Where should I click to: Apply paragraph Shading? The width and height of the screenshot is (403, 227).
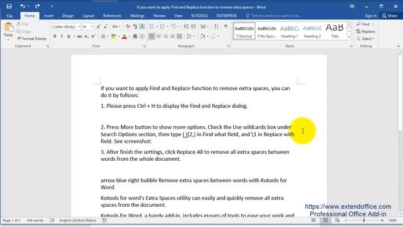(202, 37)
